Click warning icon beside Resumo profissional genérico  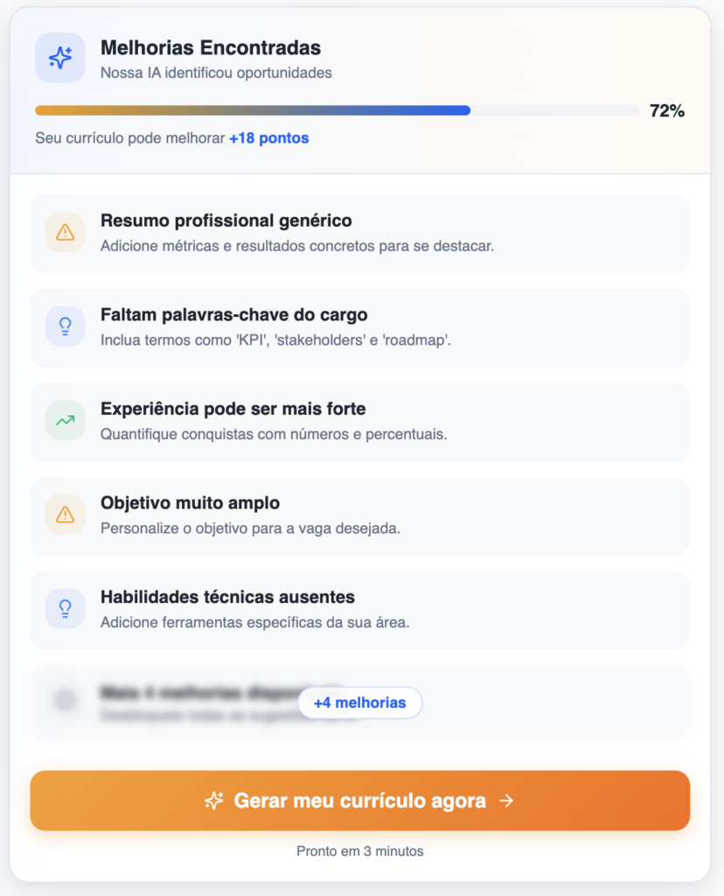tap(65, 232)
